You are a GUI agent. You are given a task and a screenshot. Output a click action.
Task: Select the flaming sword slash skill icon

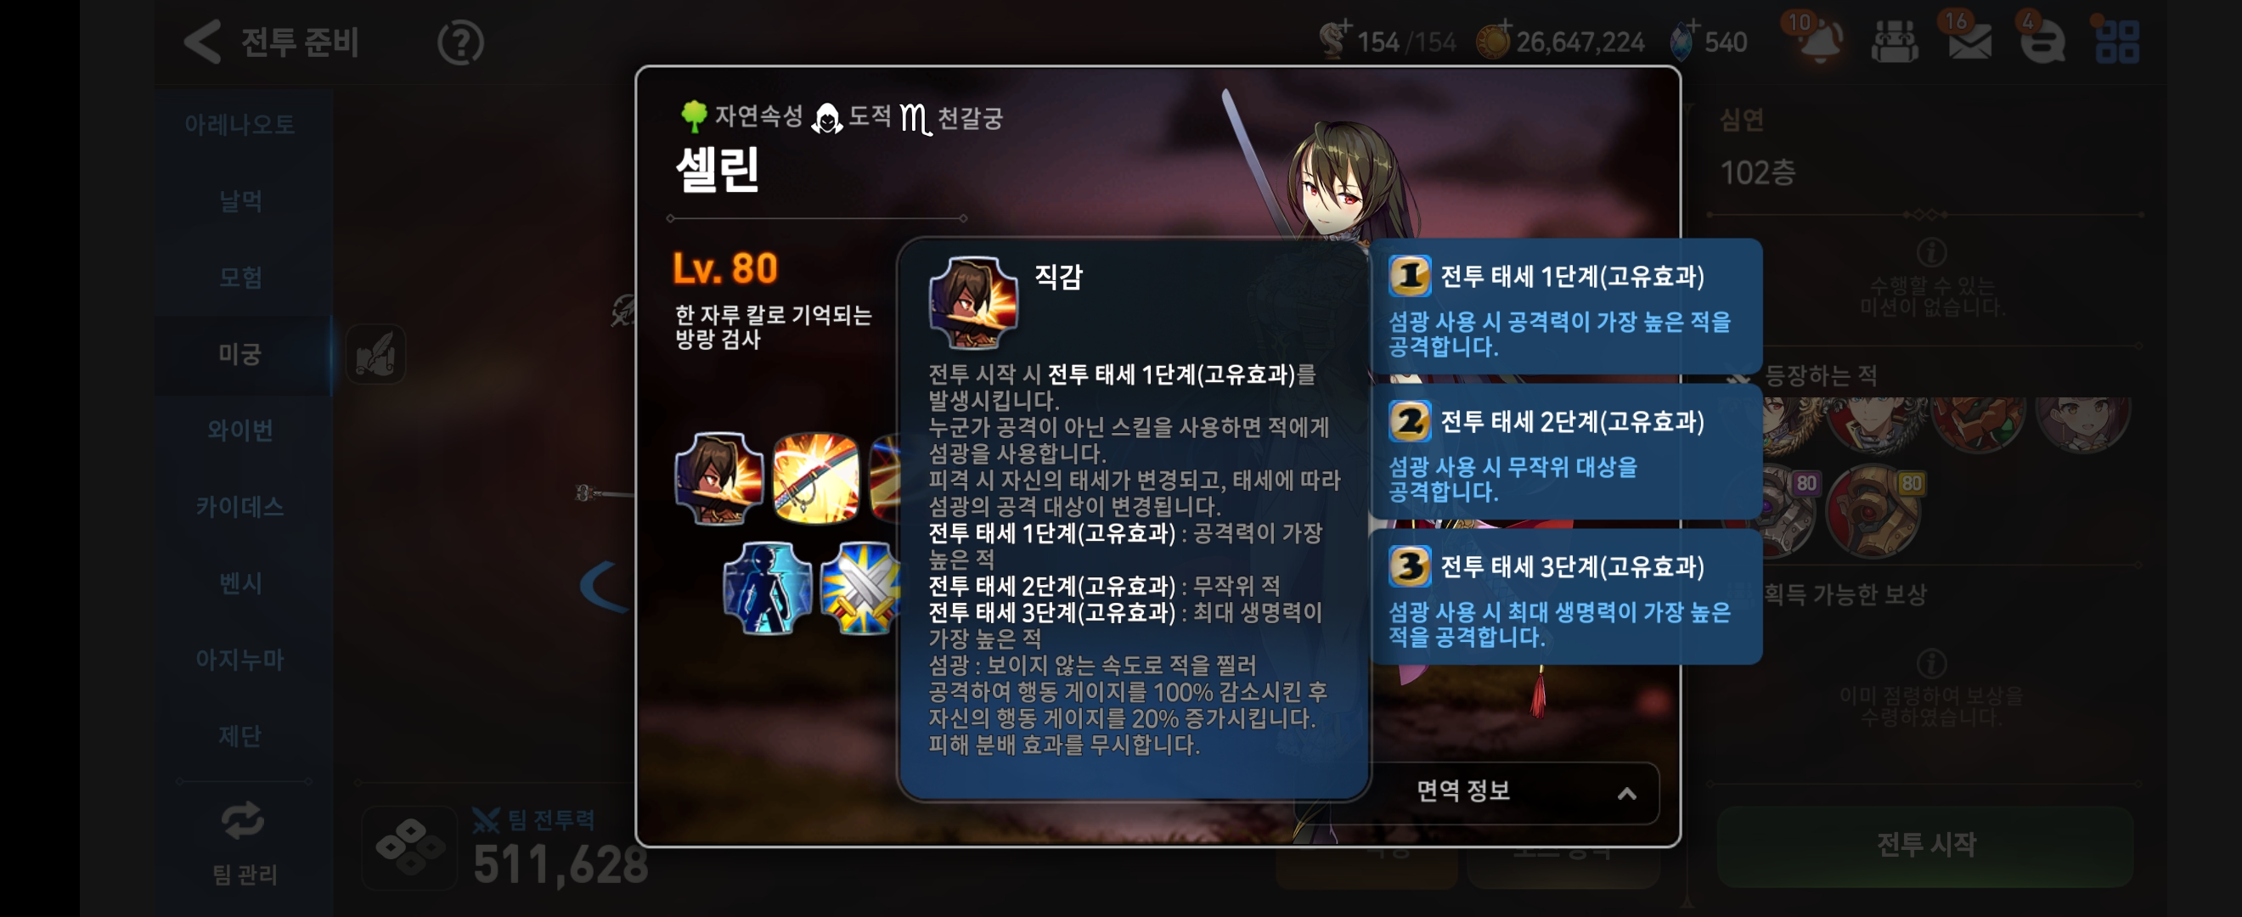click(x=815, y=479)
